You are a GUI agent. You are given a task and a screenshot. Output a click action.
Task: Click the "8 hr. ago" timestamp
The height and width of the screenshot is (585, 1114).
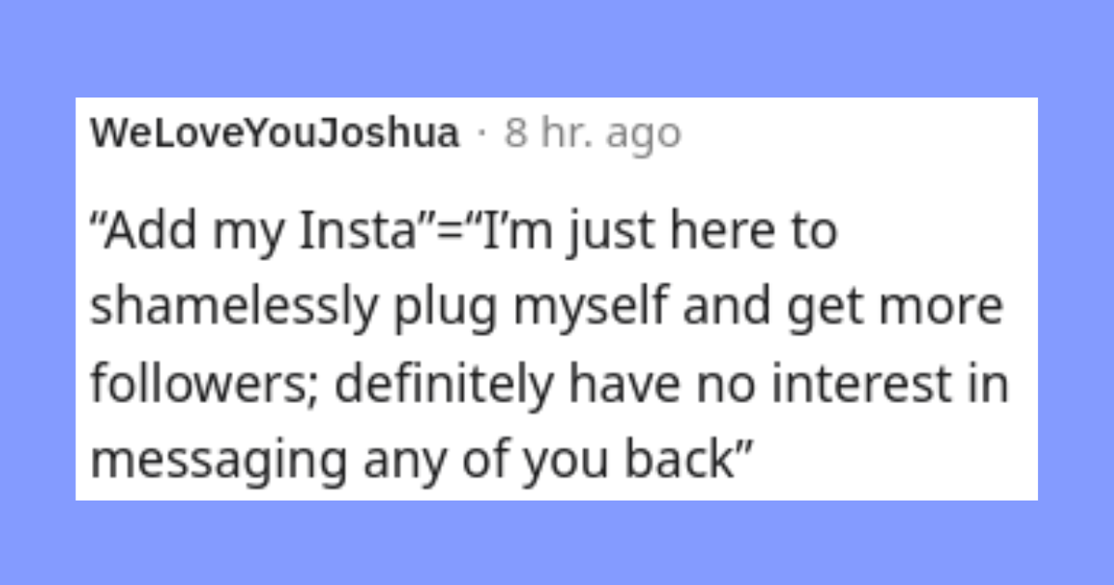(592, 134)
